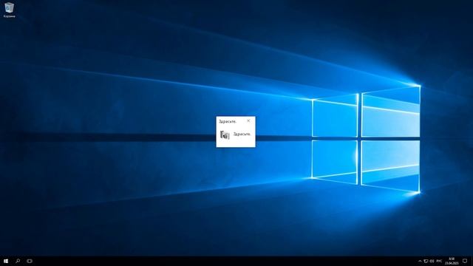Open the Recycle Bin desktop icon
Screen dimensions: 473x266
point(9,10)
